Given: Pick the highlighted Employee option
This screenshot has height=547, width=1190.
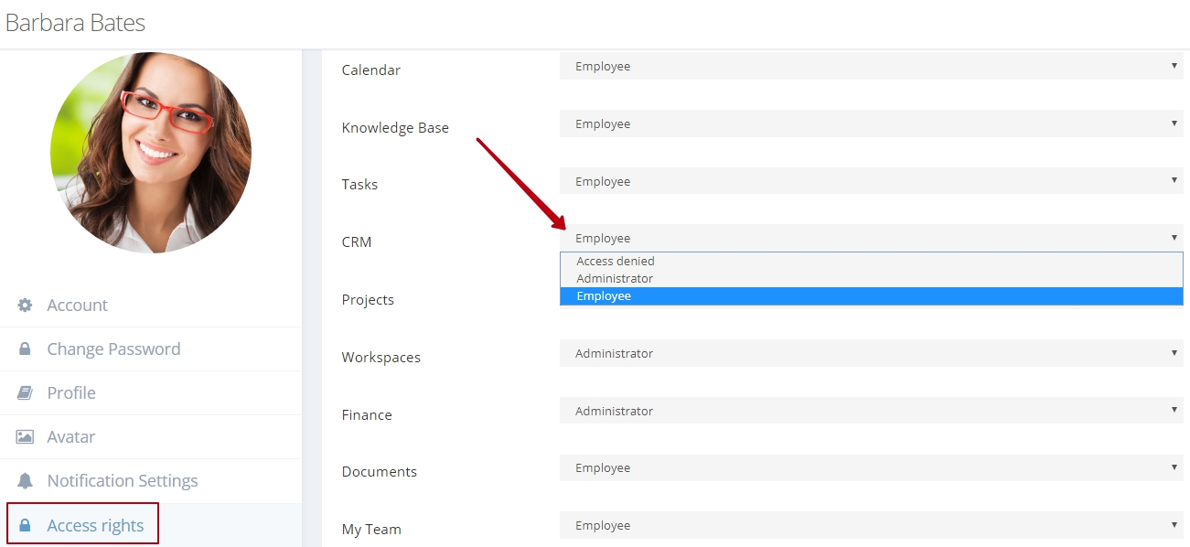Looking at the screenshot, I should click(872, 296).
